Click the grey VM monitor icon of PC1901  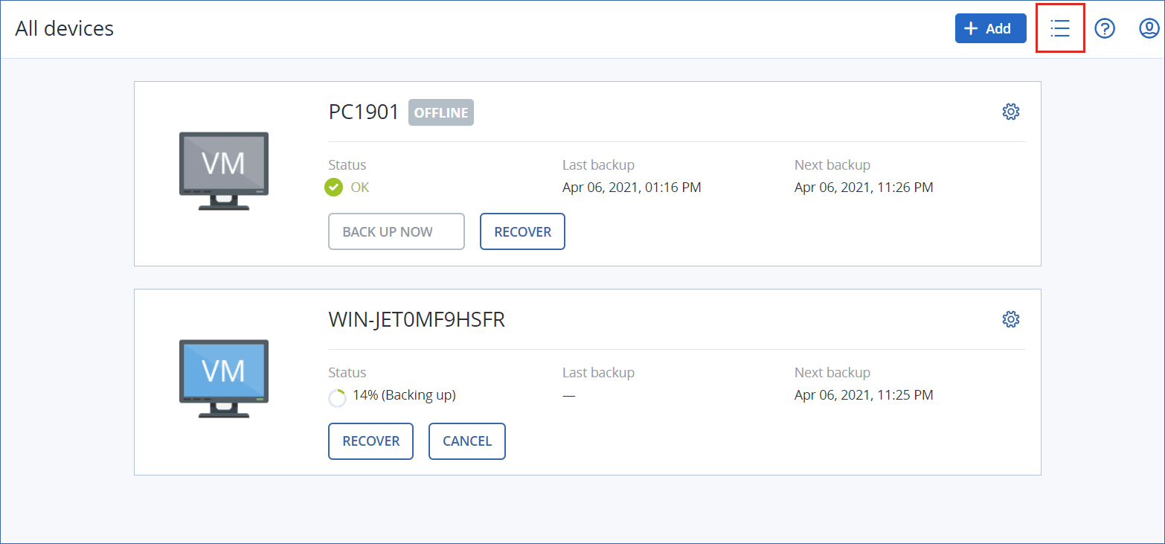(x=224, y=170)
